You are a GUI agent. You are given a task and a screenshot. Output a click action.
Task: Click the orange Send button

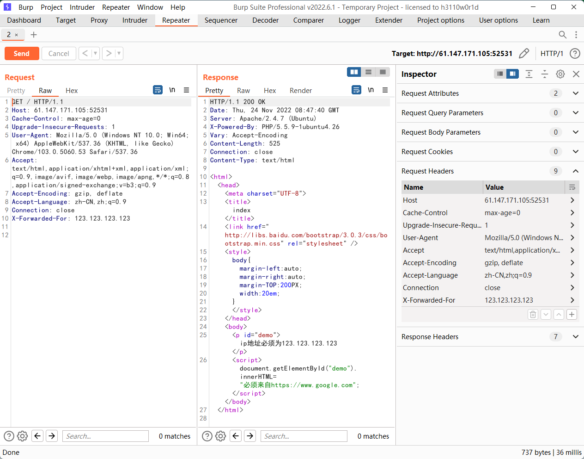22,54
